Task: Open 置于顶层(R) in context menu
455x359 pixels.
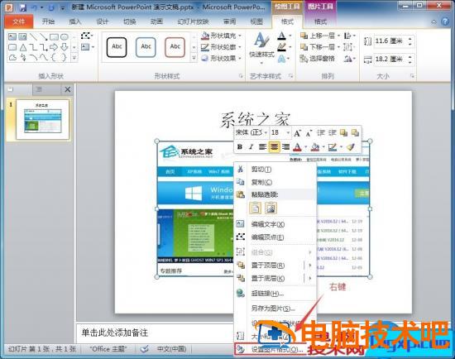Action: 275,266
